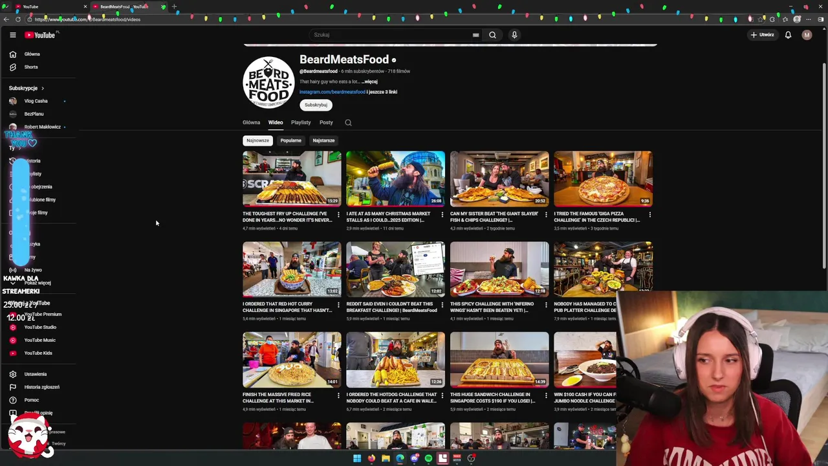Open more options for massive fried rice video
The image size is (828, 466).
pyautogui.click(x=338, y=395)
